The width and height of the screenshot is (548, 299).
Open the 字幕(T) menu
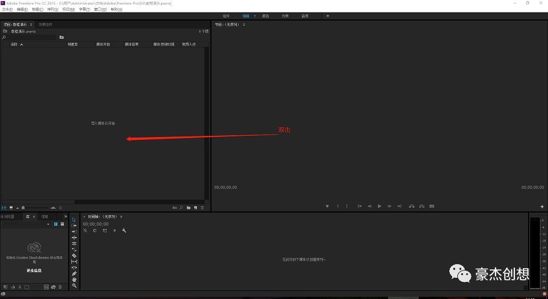(x=84, y=10)
